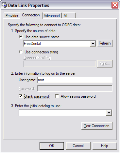This screenshot has height=153, width=120.
Task: Click the Test Connection button
Action: click(x=97, y=126)
